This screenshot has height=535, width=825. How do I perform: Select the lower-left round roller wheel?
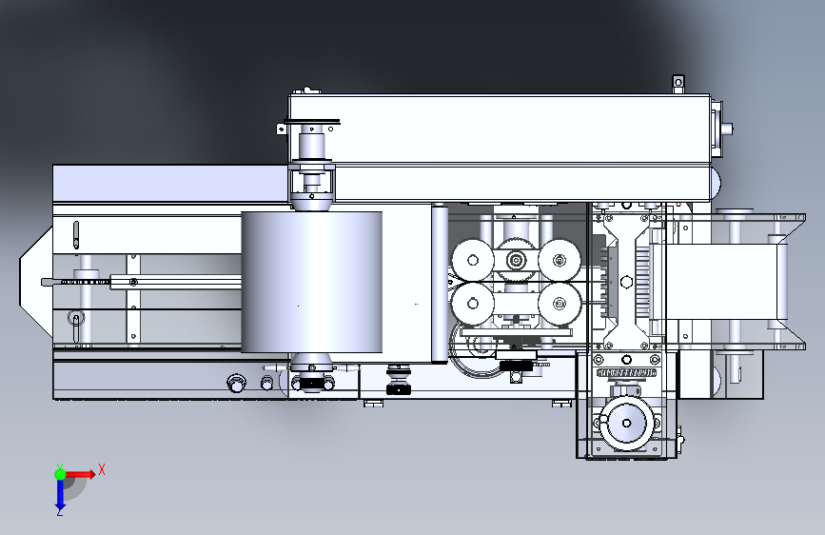tap(473, 304)
